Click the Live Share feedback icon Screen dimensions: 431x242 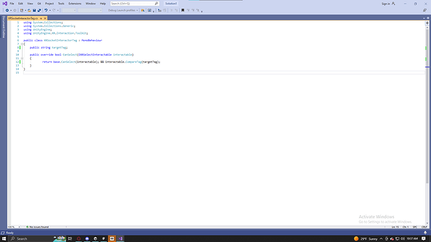[424, 11]
